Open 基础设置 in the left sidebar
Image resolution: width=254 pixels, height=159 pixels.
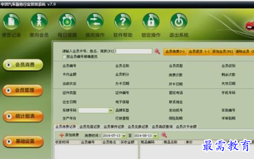23,141
